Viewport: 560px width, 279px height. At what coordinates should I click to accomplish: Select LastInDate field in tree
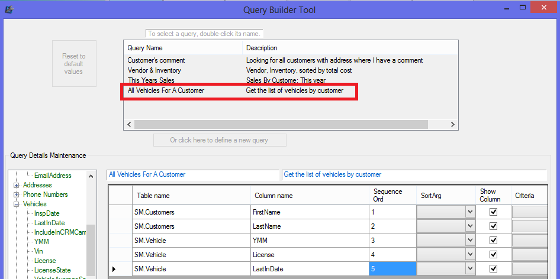(x=50, y=223)
